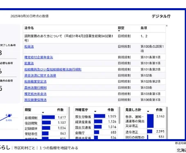Click the 見直し方針 table 件数 header
This screenshot has height=153, width=186.
click(159, 110)
